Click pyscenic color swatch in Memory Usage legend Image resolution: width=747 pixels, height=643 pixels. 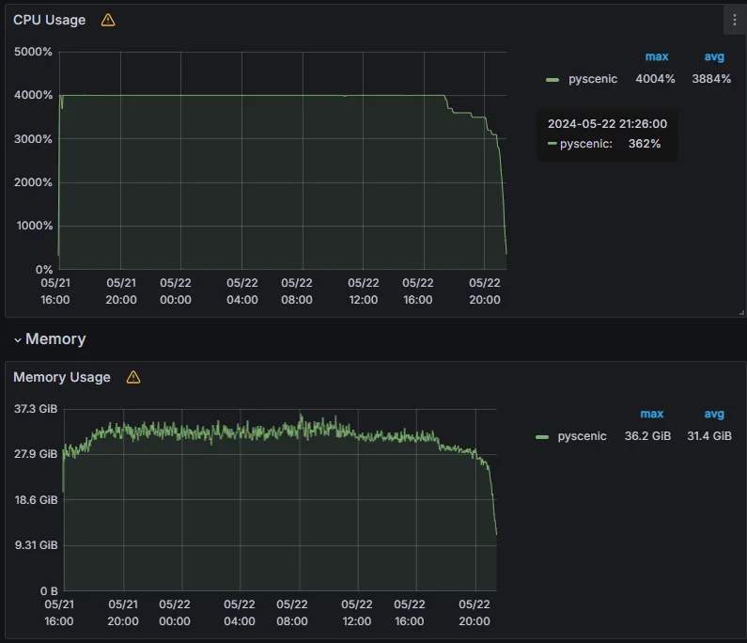pos(541,437)
